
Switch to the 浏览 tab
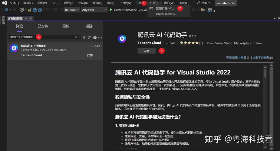(x=19, y=26)
